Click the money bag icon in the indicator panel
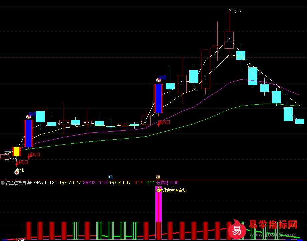The height and width of the screenshot is (241, 307). click(159, 190)
